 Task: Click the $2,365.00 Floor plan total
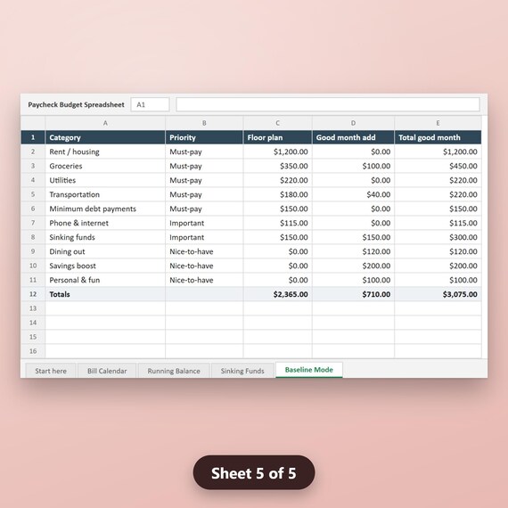[278, 294]
